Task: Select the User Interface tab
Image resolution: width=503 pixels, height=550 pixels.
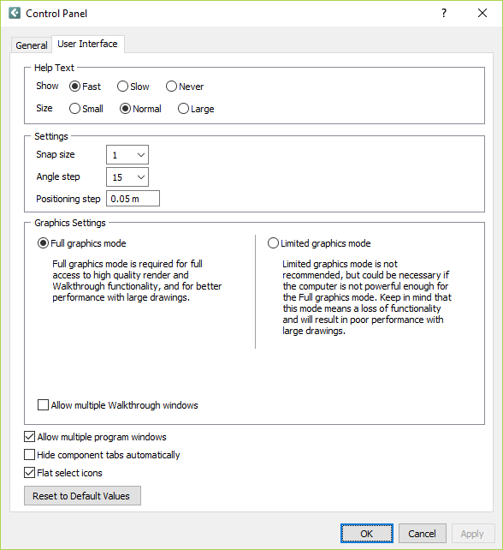Action: (87, 45)
